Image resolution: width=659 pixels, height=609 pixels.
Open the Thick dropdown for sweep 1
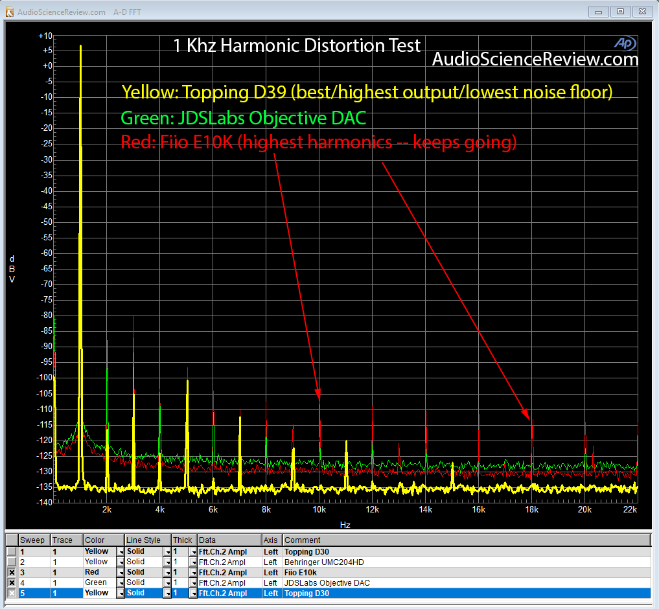[x=193, y=552]
